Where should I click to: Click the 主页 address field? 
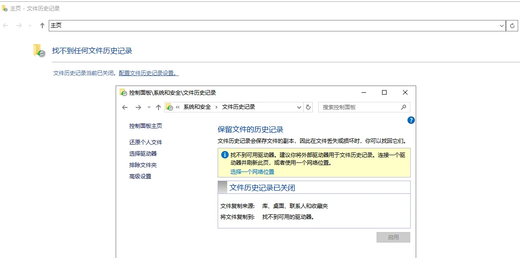pyautogui.click(x=274, y=25)
